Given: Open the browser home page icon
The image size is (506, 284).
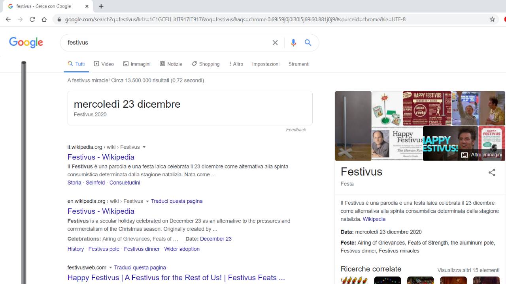Looking at the screenshot, I should coord(44,19).
